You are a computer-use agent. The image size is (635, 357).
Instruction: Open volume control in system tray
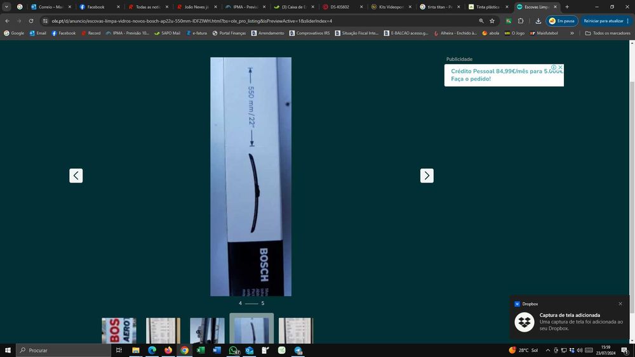pyautogui.click(x=580, y=350)
